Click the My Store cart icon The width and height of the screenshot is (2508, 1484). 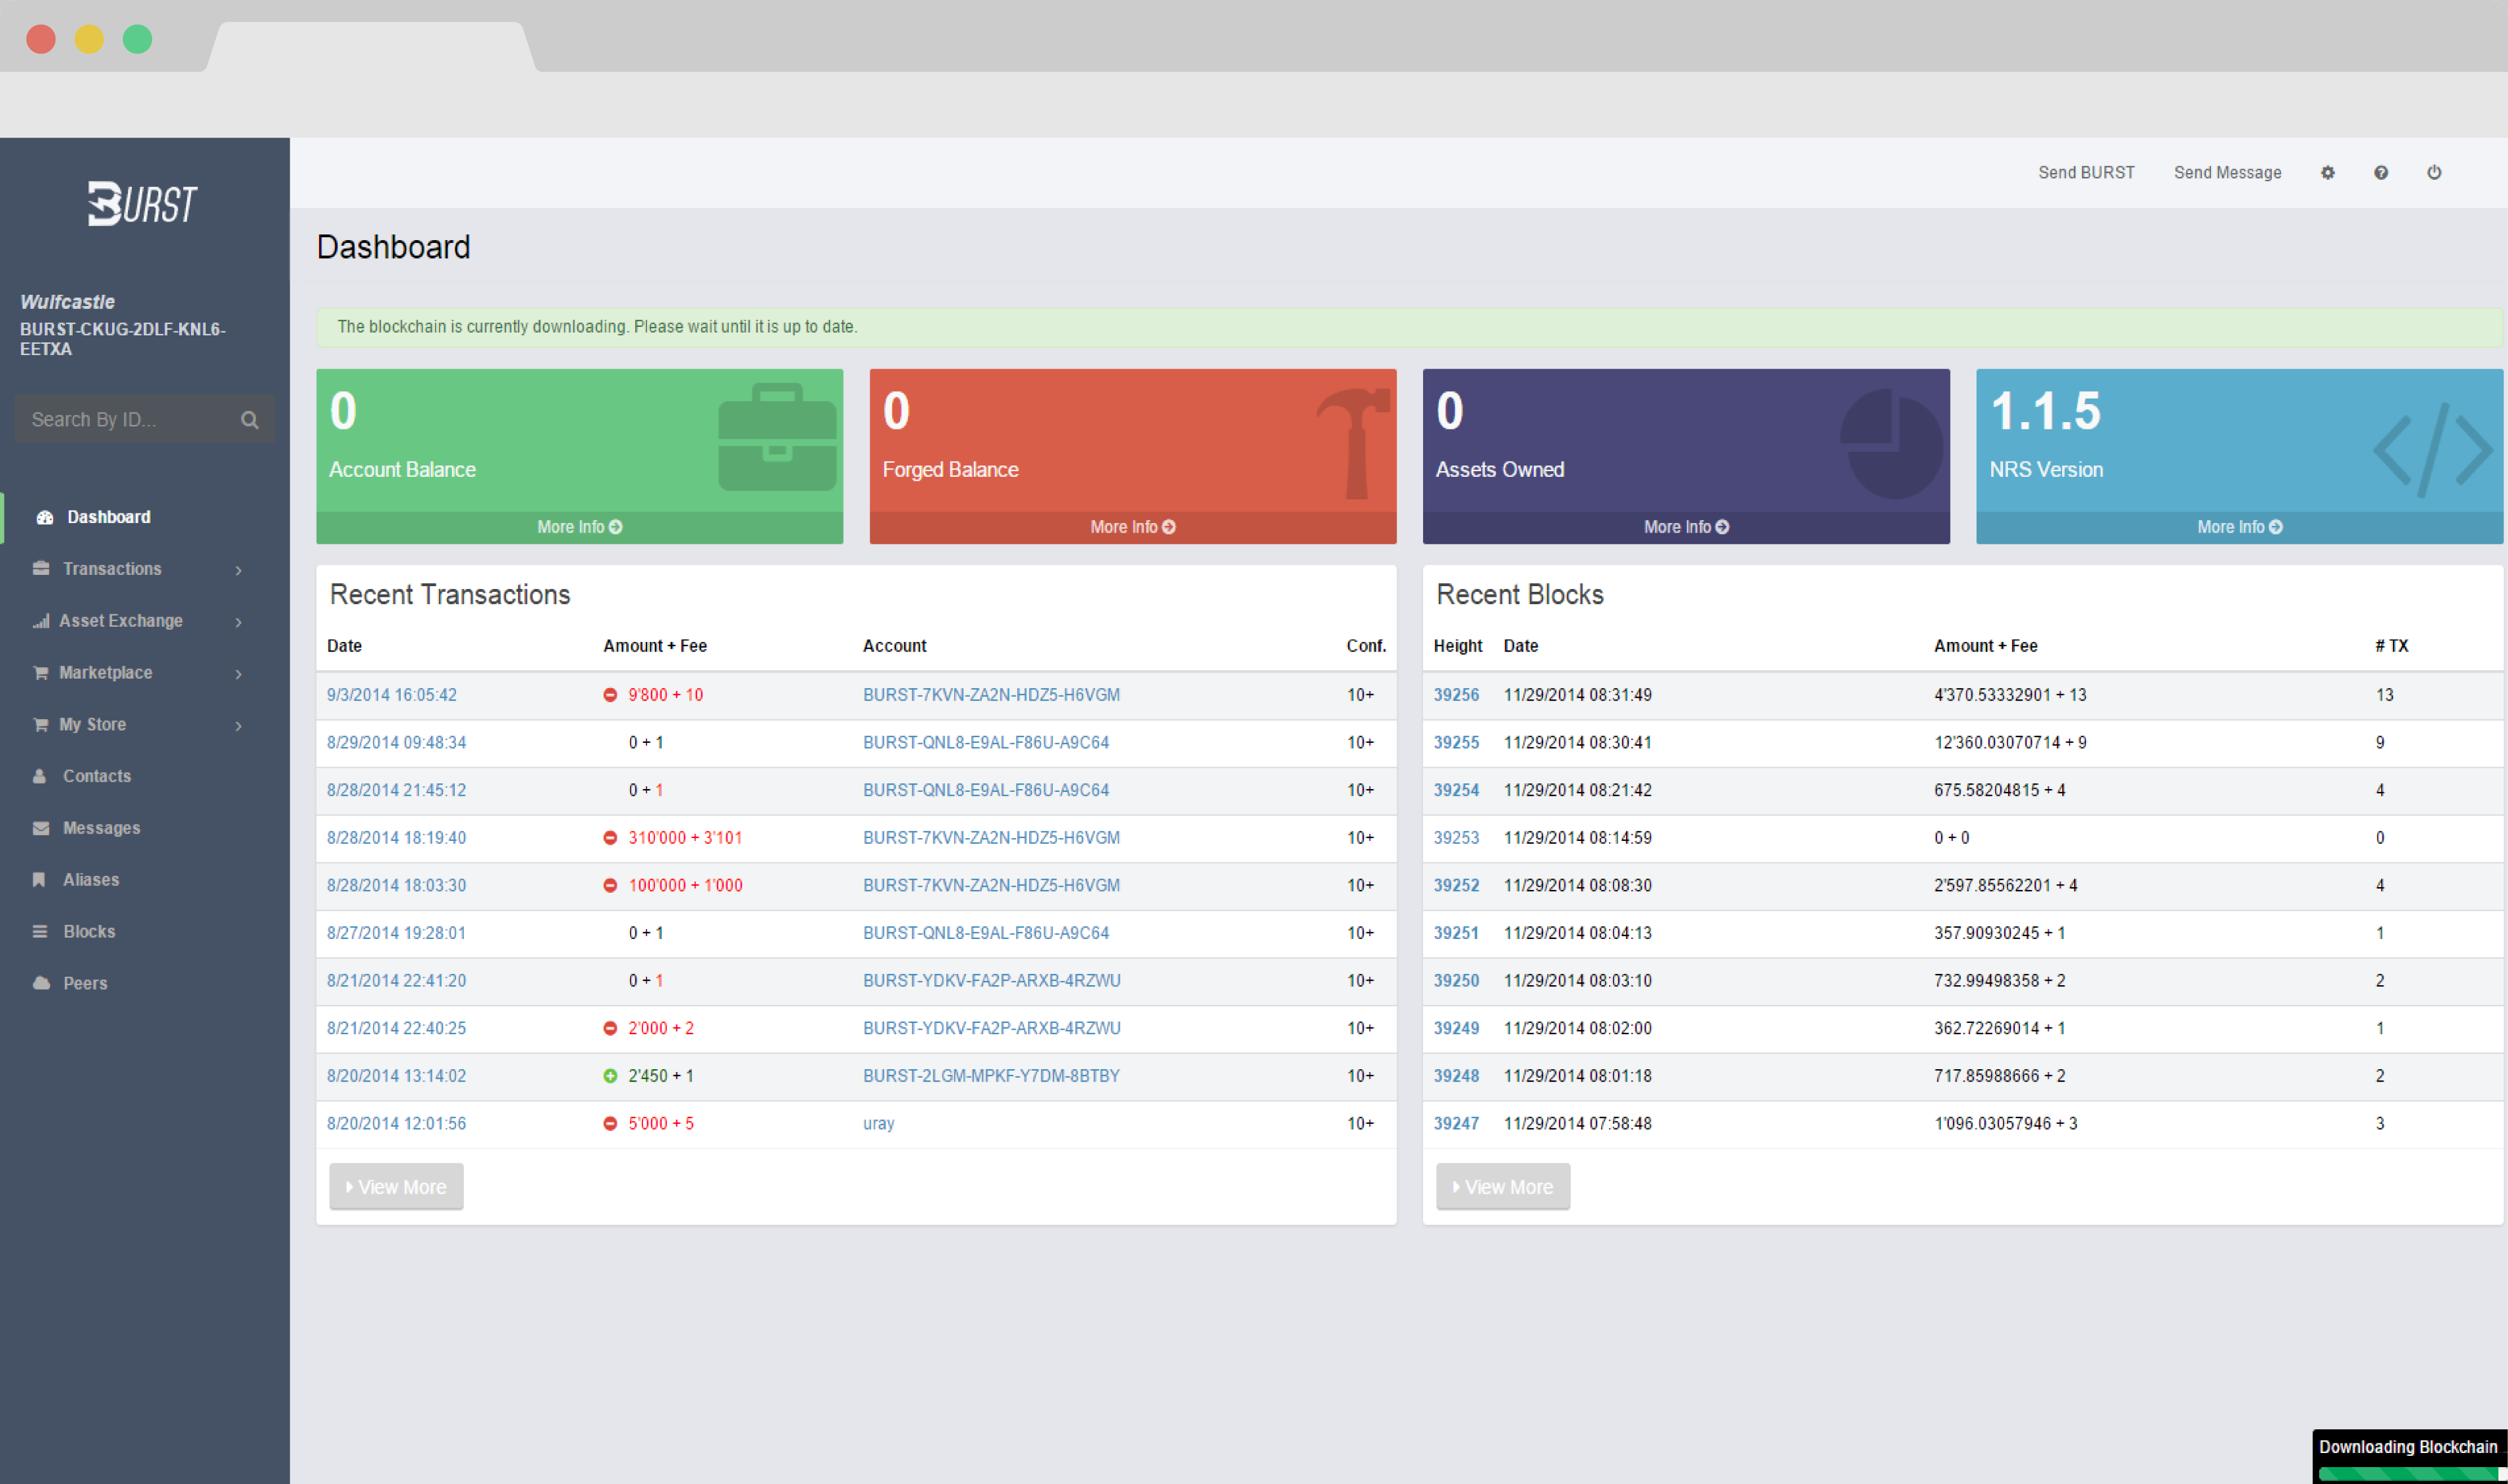(x=41, y=724)
